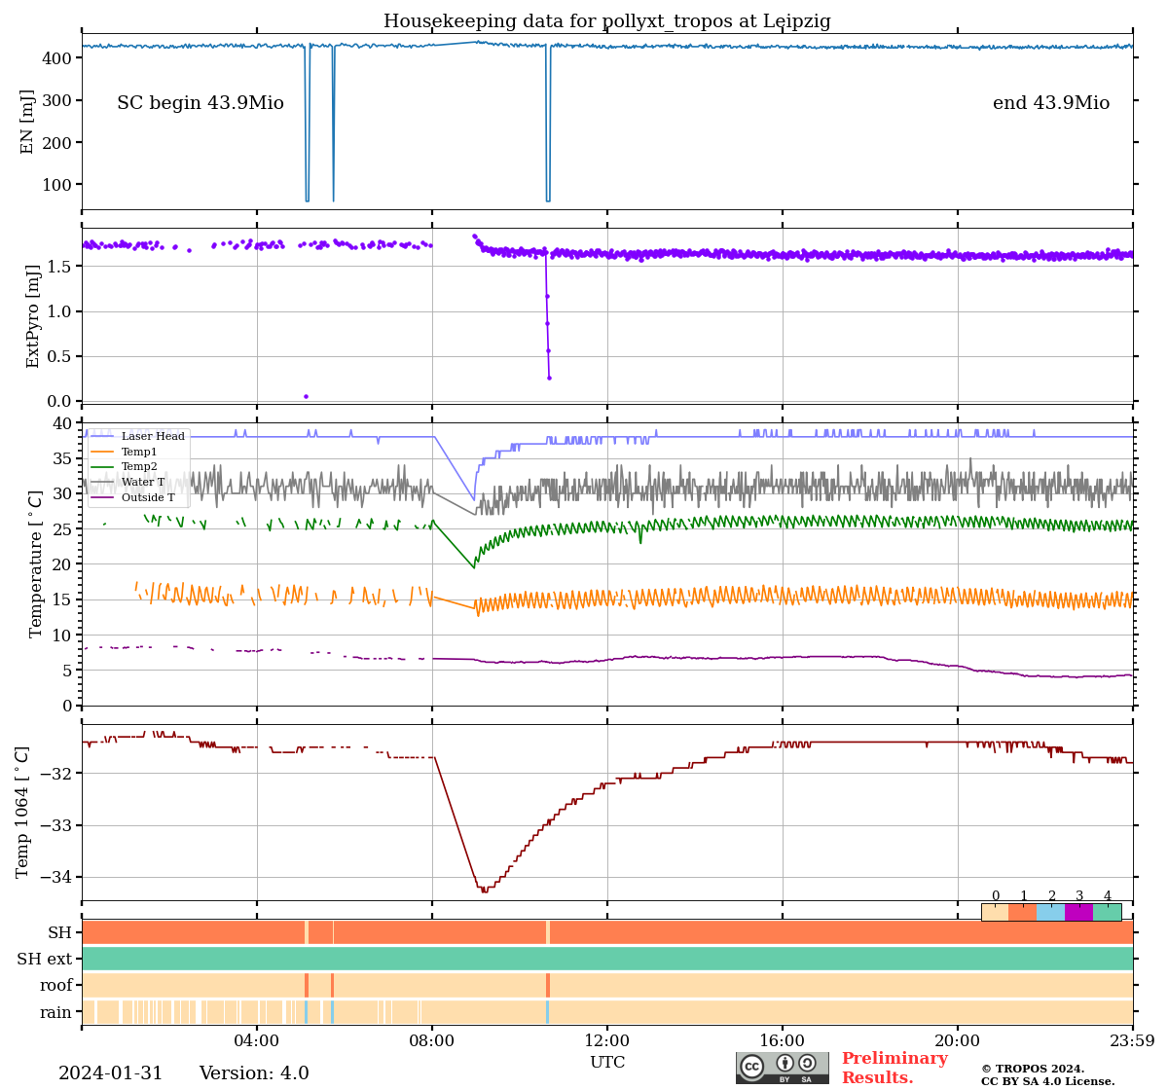Click the BY attribution person icon
The height and width of the screenshot is (1090, 1168).
[x=785, y=1063]
